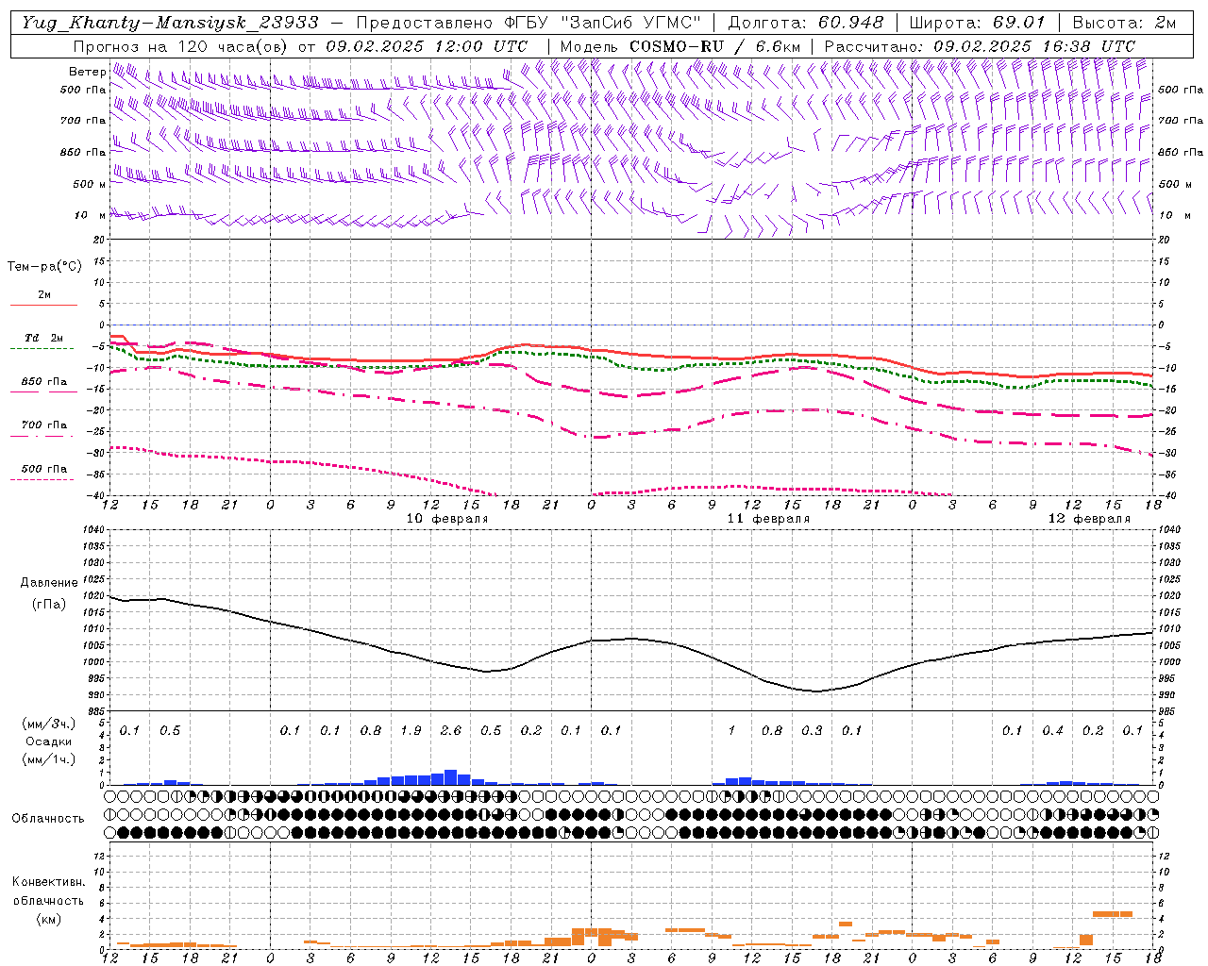Image resolution: width=1208 pixels, height=966 pixels.
Task: Click the station title Yug_Khanty-Mansiysk_23933
Action: [170, 22]
